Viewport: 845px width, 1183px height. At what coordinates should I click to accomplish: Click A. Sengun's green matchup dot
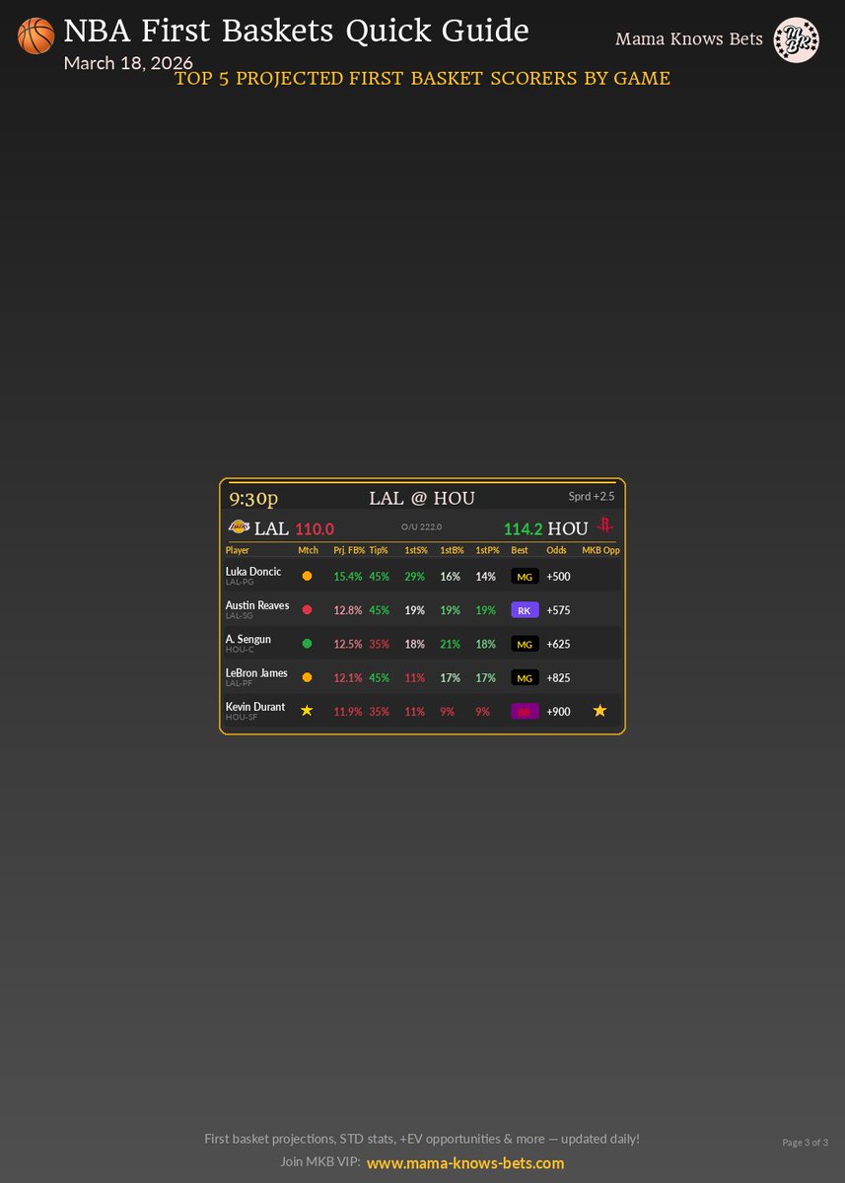[307, 644]
